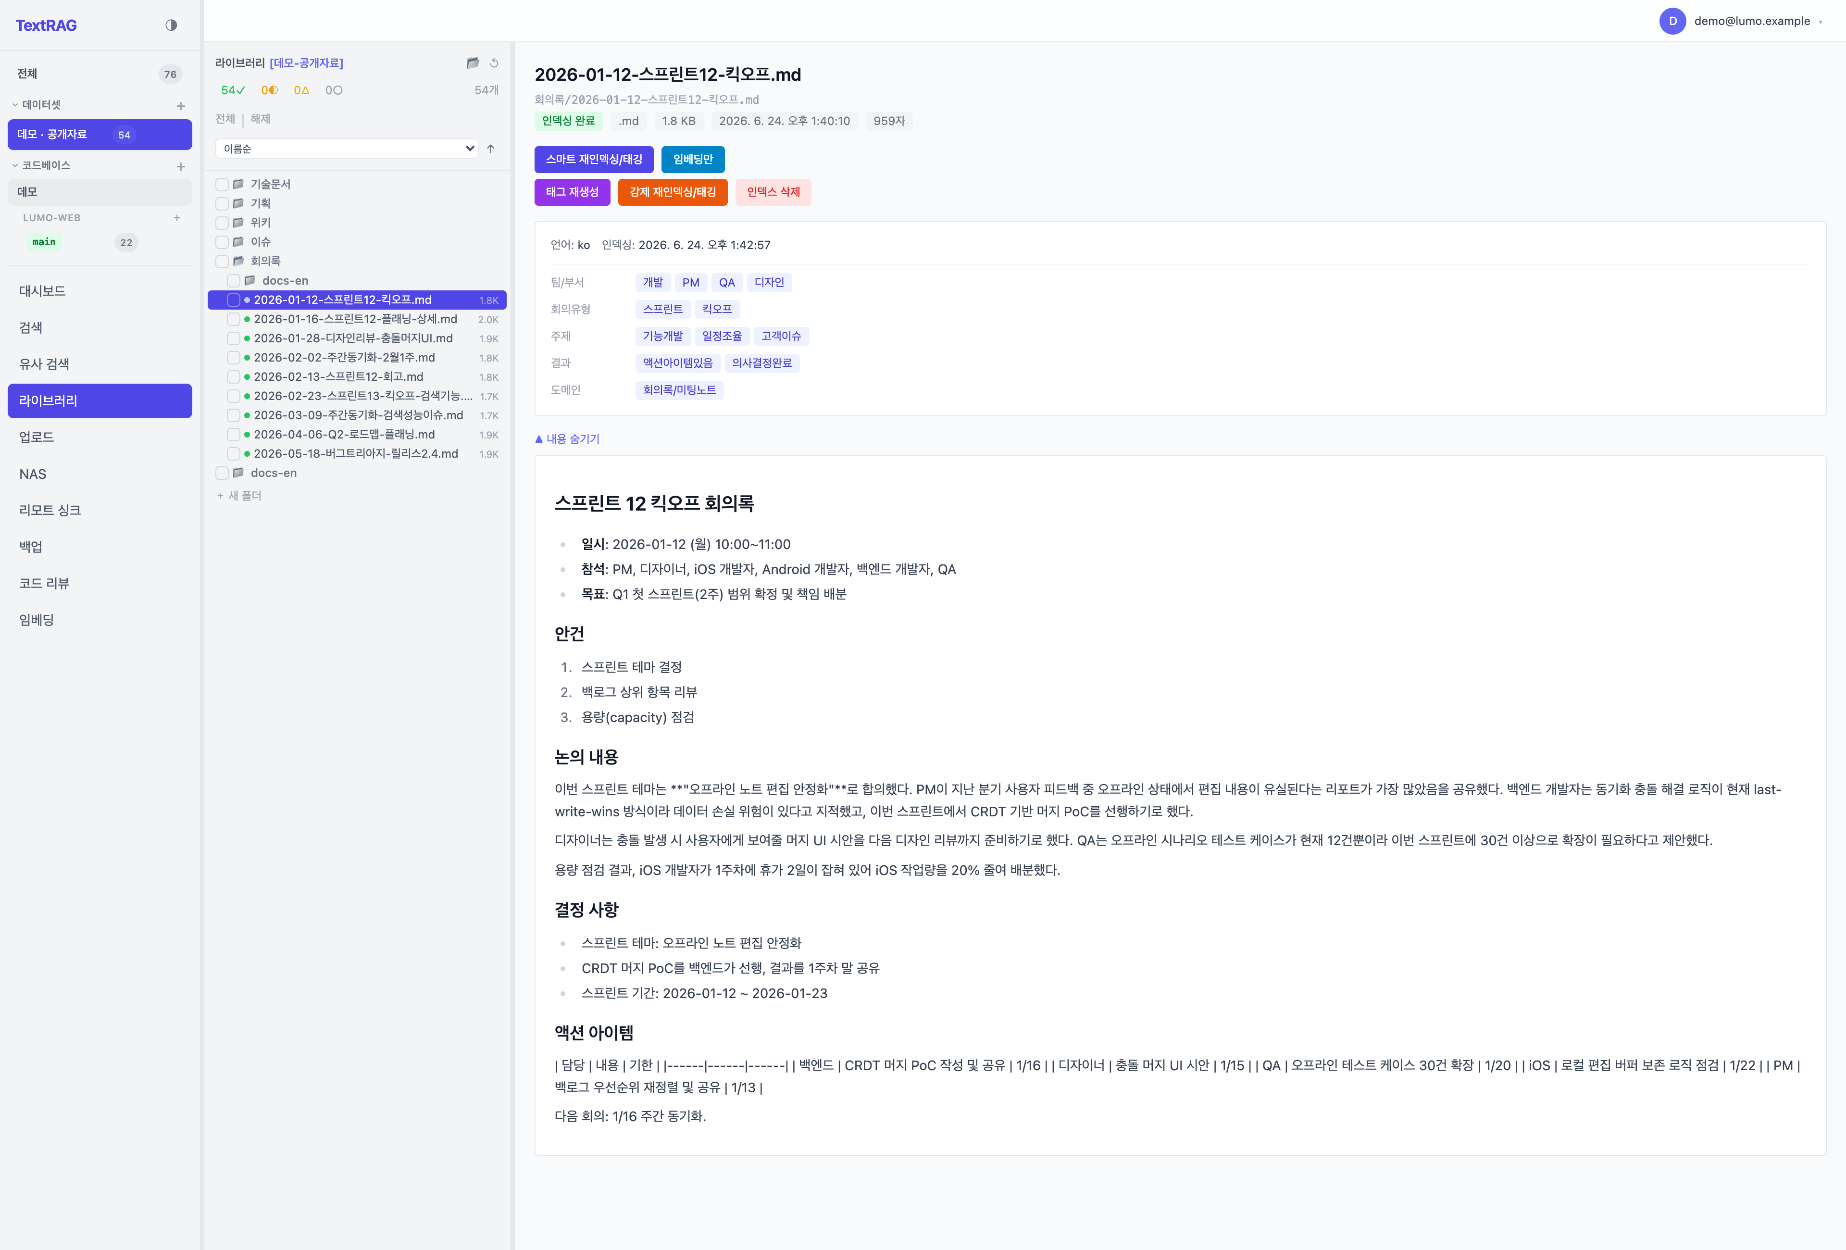1846x1250 pixels.
Task: Navigate to 업로드
Action: (100, 437)
